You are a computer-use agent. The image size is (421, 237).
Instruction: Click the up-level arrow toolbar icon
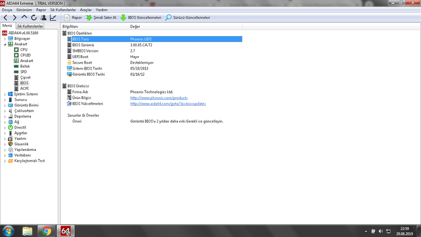point(24,17)
